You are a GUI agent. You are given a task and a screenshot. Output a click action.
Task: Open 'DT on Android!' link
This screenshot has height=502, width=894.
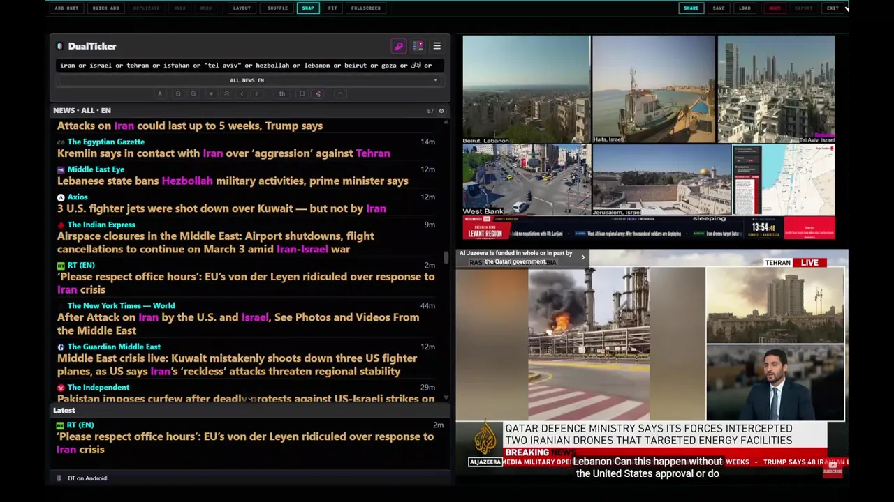pyautogui.click(x=88, y=478)
